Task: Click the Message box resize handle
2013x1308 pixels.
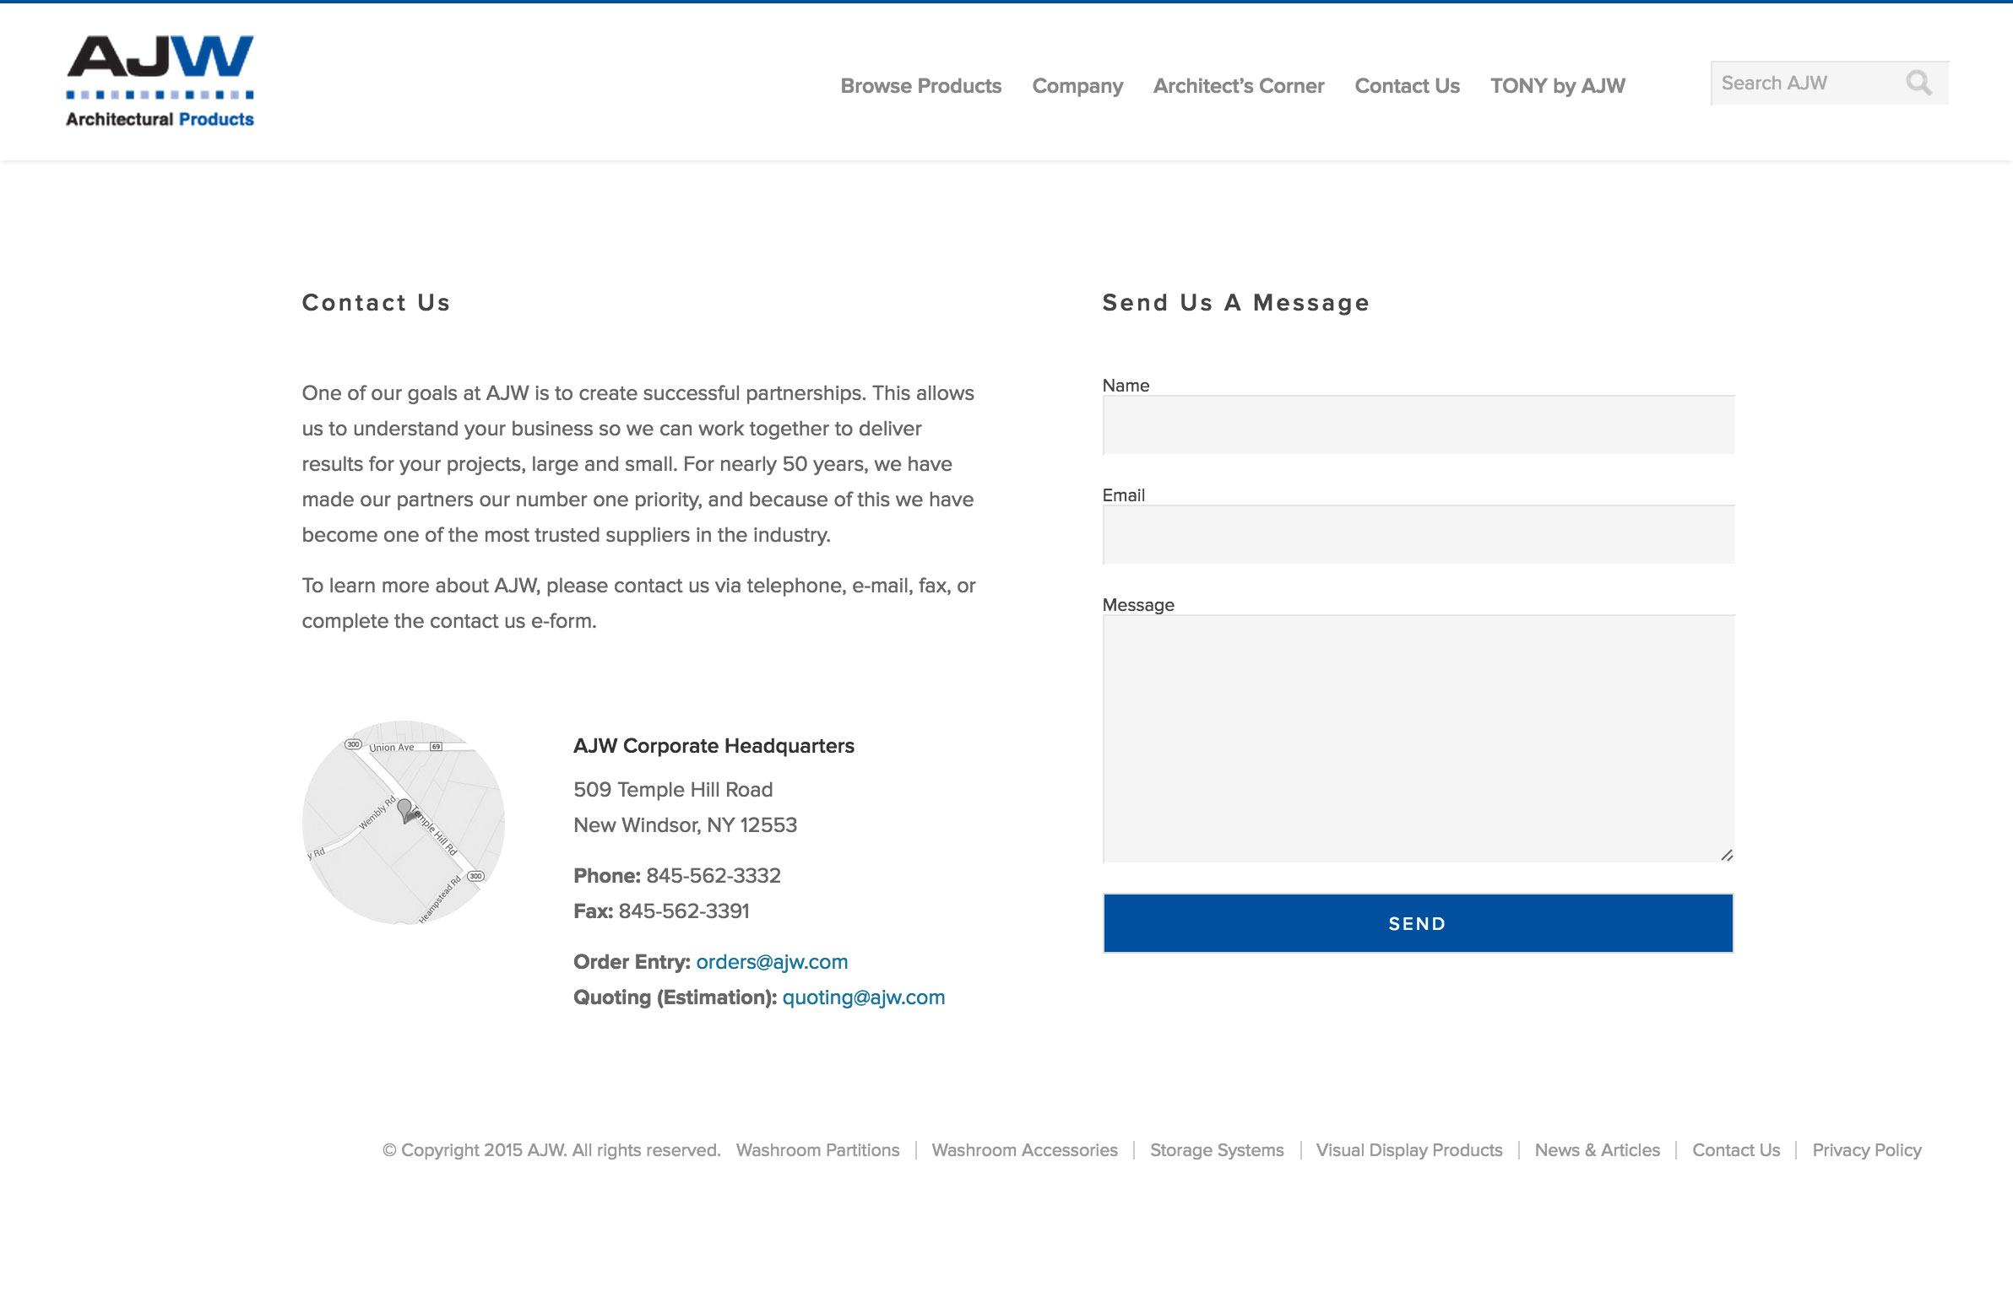Action: point(1726,856)
